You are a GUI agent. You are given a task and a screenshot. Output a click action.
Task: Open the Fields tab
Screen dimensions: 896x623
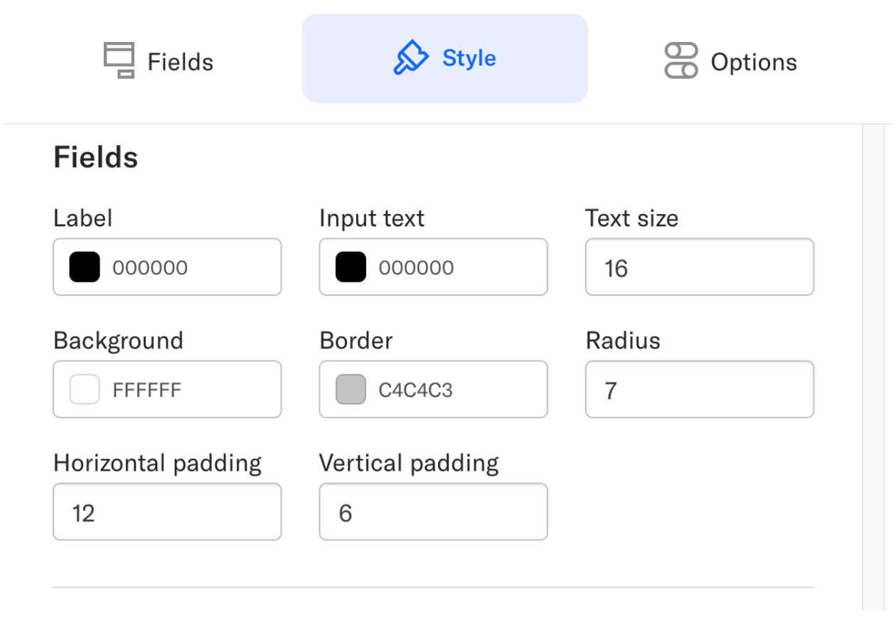click(x=159, y=60)
